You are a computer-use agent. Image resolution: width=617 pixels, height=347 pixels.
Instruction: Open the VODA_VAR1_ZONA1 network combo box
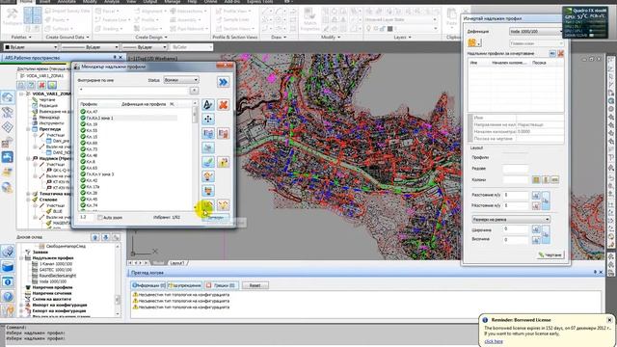tap(44, 75)
